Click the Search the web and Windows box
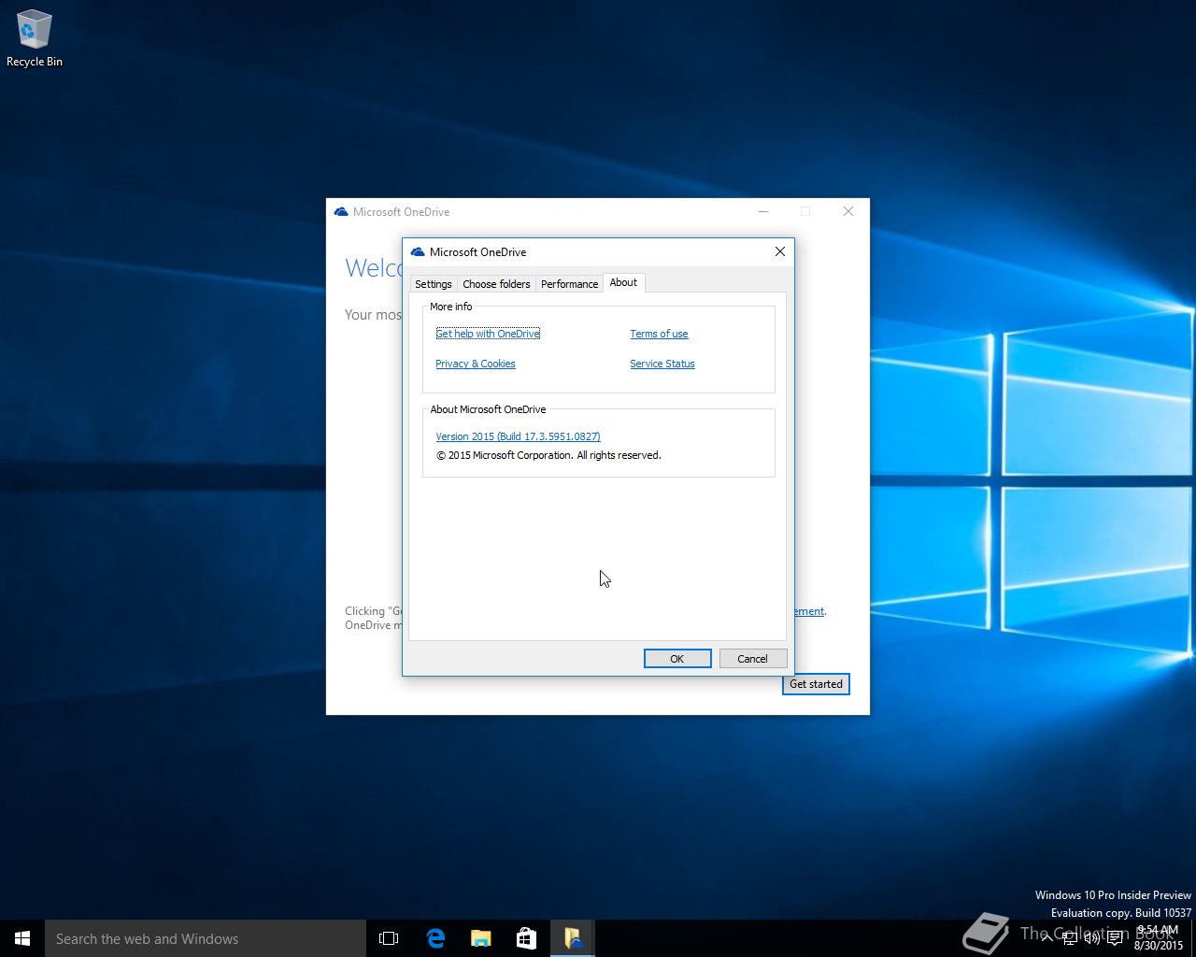Viewport: 1196px width, 957px height. coord(206,938)
